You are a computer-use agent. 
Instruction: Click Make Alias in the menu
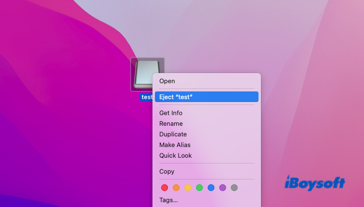[175, 145]
